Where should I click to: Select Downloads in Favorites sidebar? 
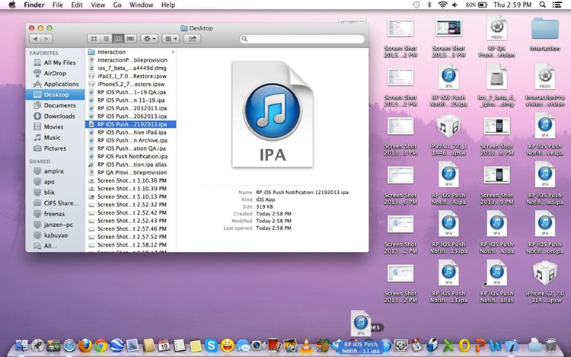[x=59, y=116]
